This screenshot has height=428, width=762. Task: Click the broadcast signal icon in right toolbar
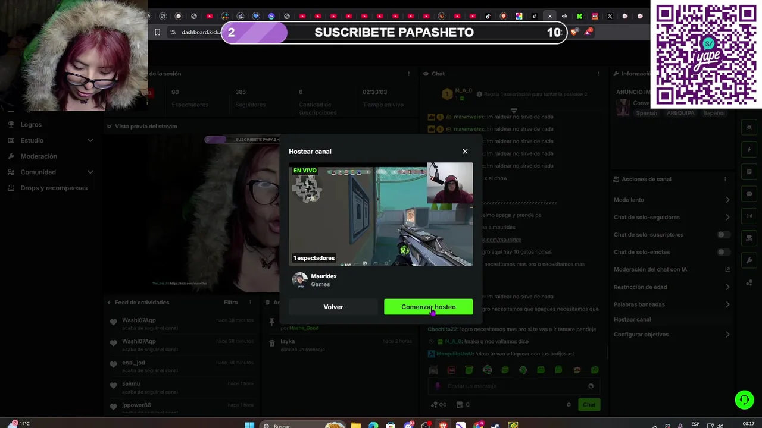tap(749, 216)
